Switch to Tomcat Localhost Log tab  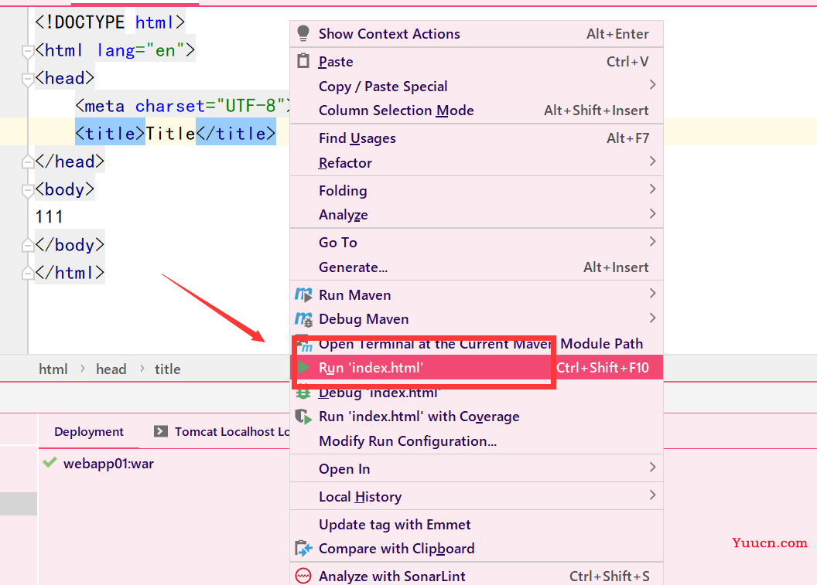click(x=222, y=431)
